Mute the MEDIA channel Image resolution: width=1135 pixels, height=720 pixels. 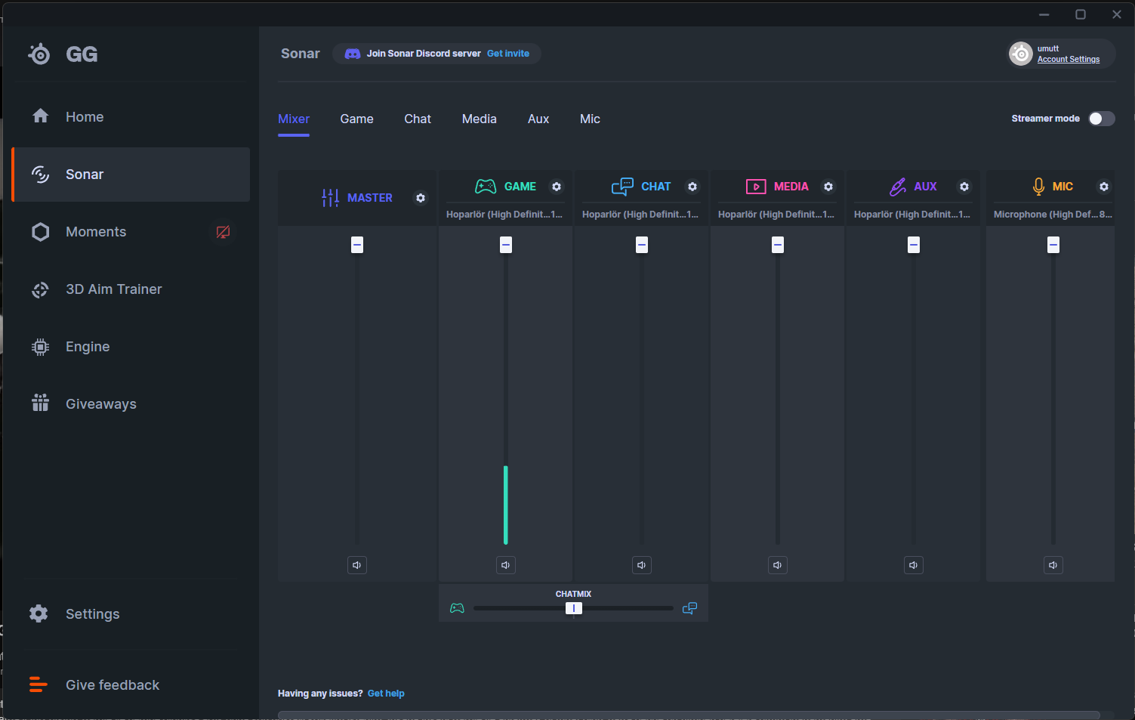coord(778,565)
